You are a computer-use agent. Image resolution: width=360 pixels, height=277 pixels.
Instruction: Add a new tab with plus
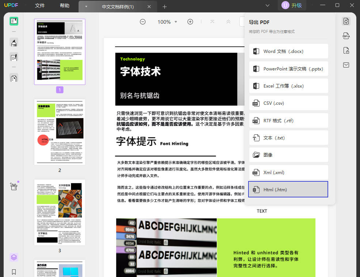pos(164,7)
